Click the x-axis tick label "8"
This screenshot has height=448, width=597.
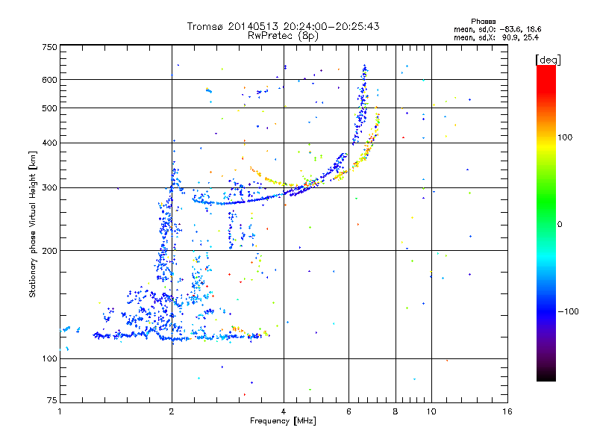396,411
